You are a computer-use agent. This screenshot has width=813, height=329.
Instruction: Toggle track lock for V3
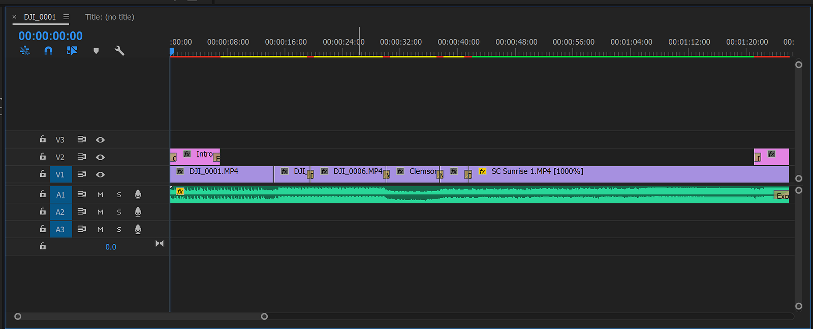(x=43, y=139)
